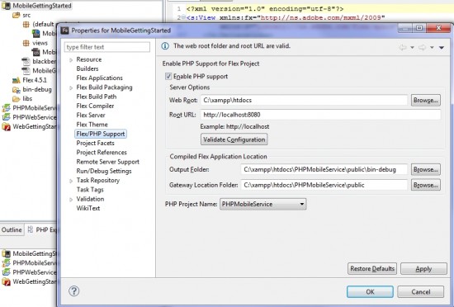The image size is (454, 307).
Task: Open forward history dropdown arrow
Action: (432, 48)
